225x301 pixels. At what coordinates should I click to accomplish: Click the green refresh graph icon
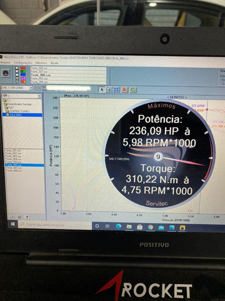click(x=133, y=90)
